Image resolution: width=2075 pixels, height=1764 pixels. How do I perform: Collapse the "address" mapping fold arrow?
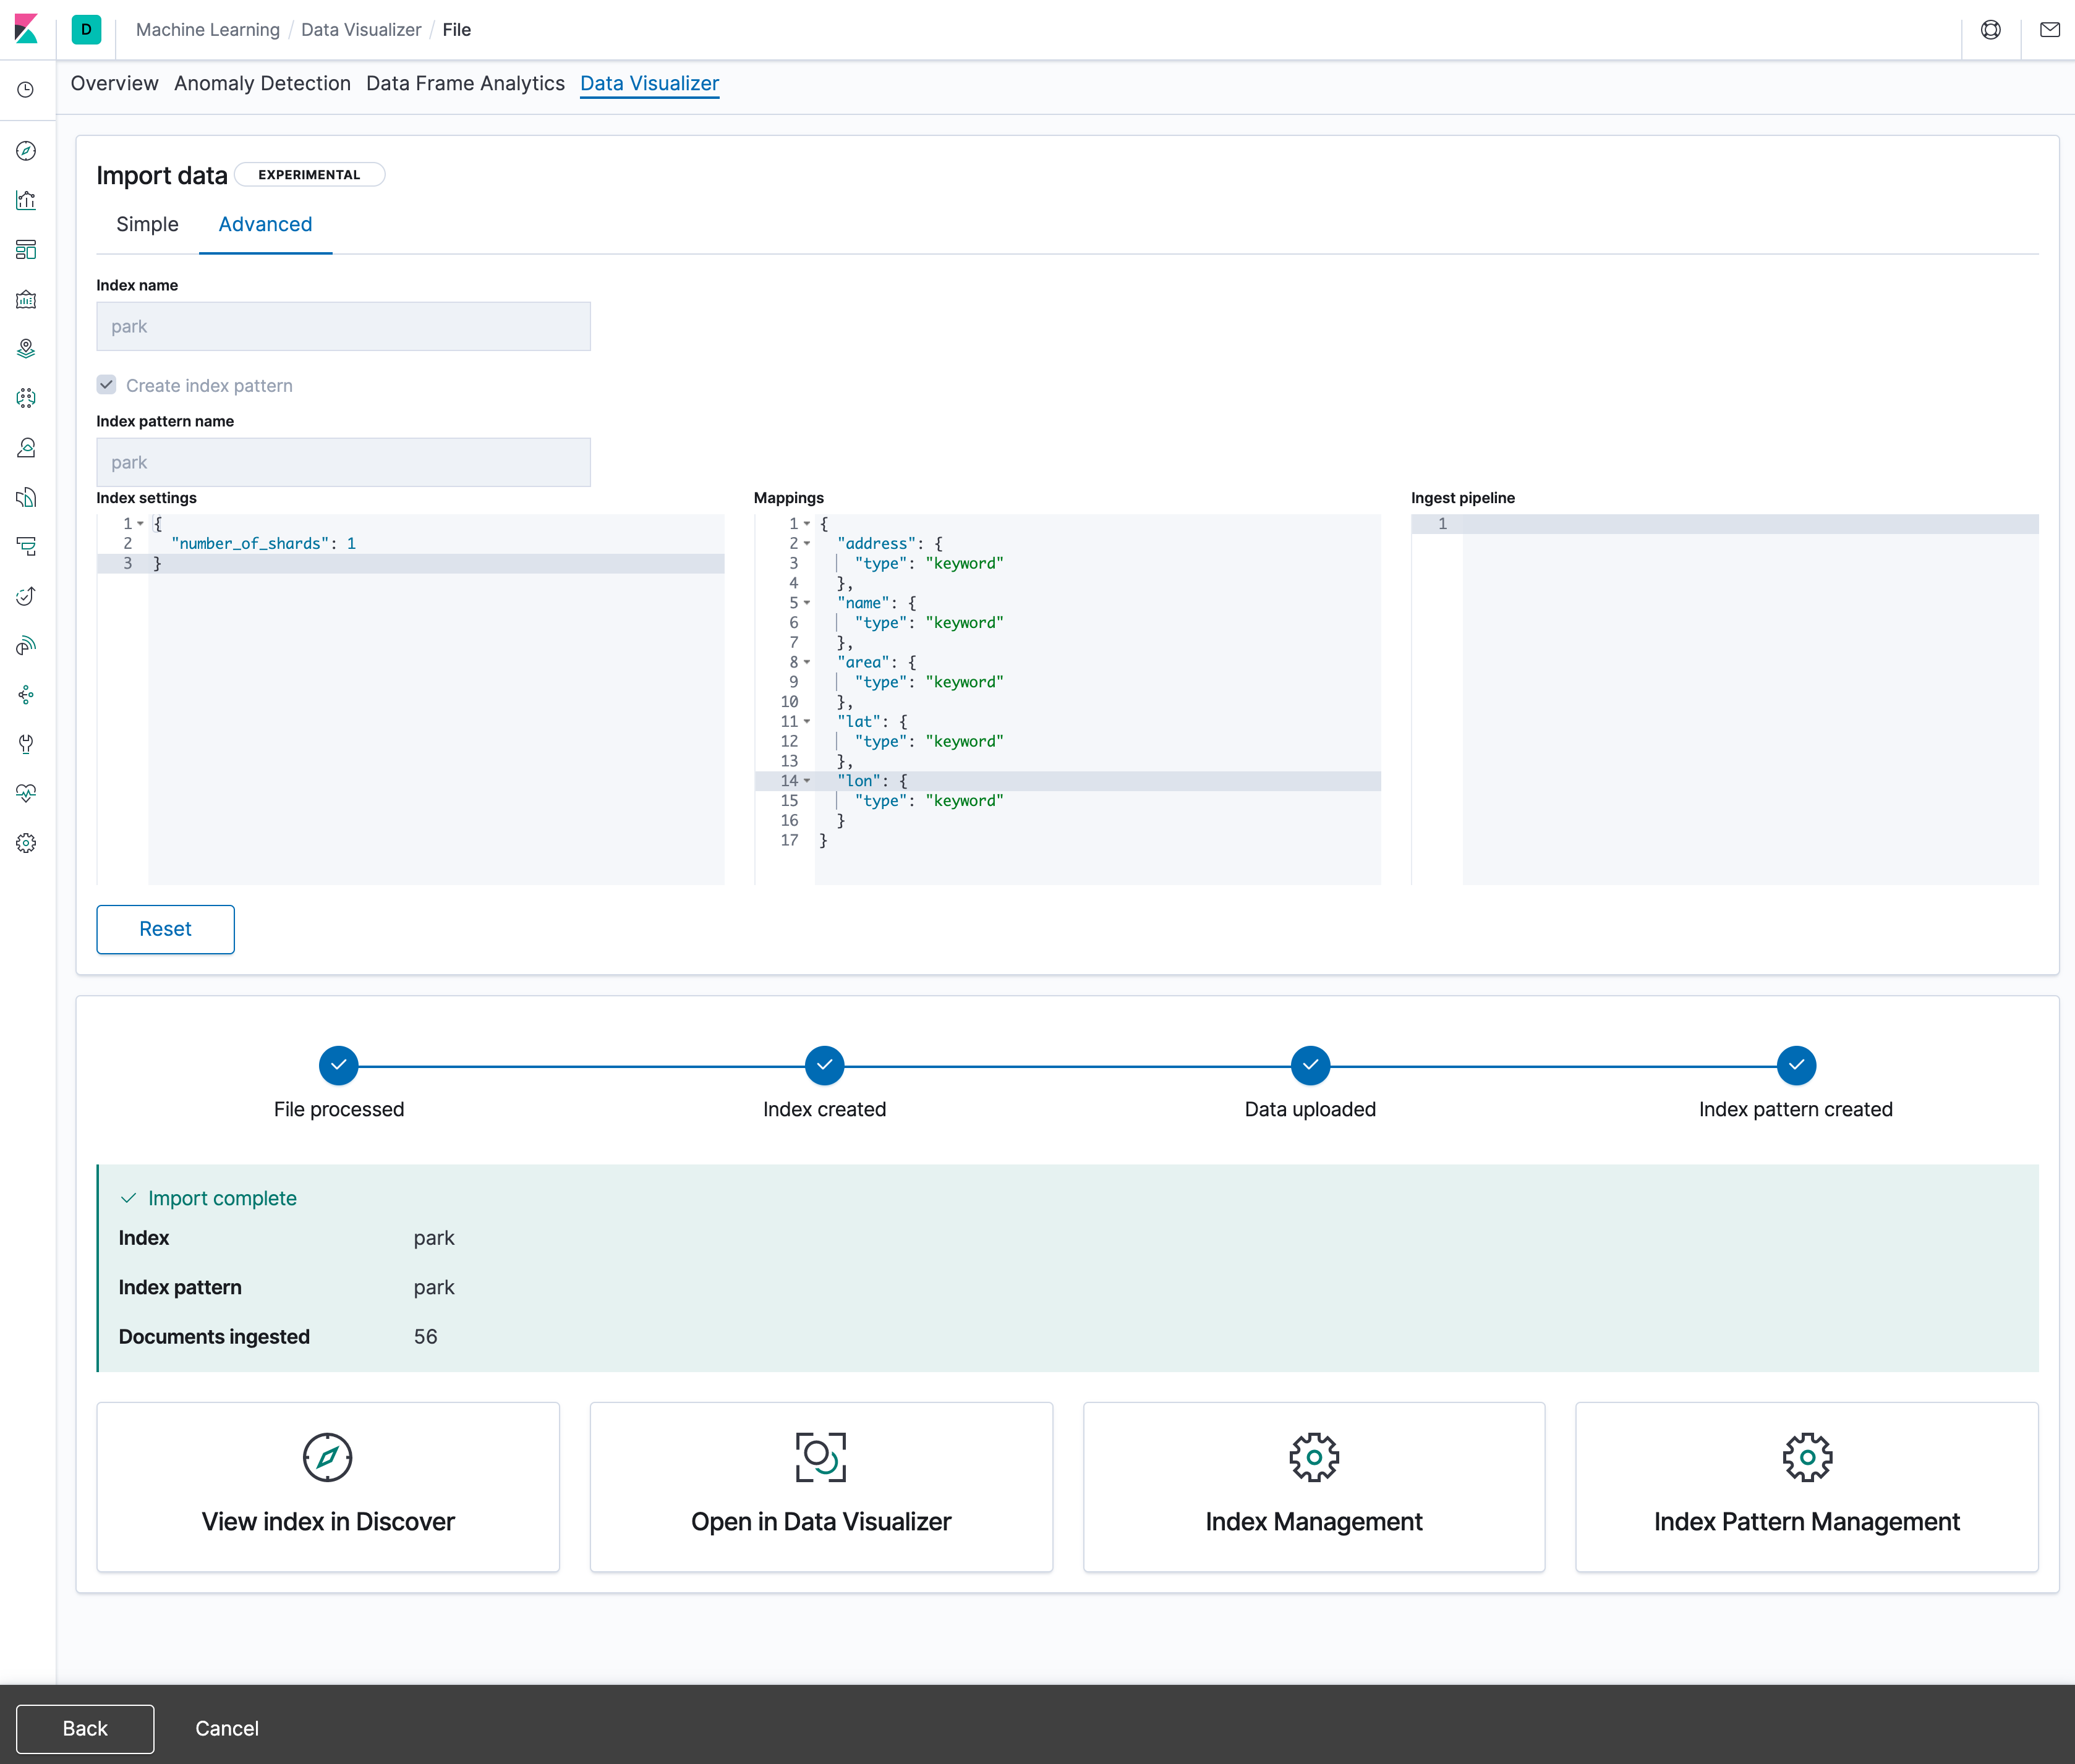(x=806, y=544)
